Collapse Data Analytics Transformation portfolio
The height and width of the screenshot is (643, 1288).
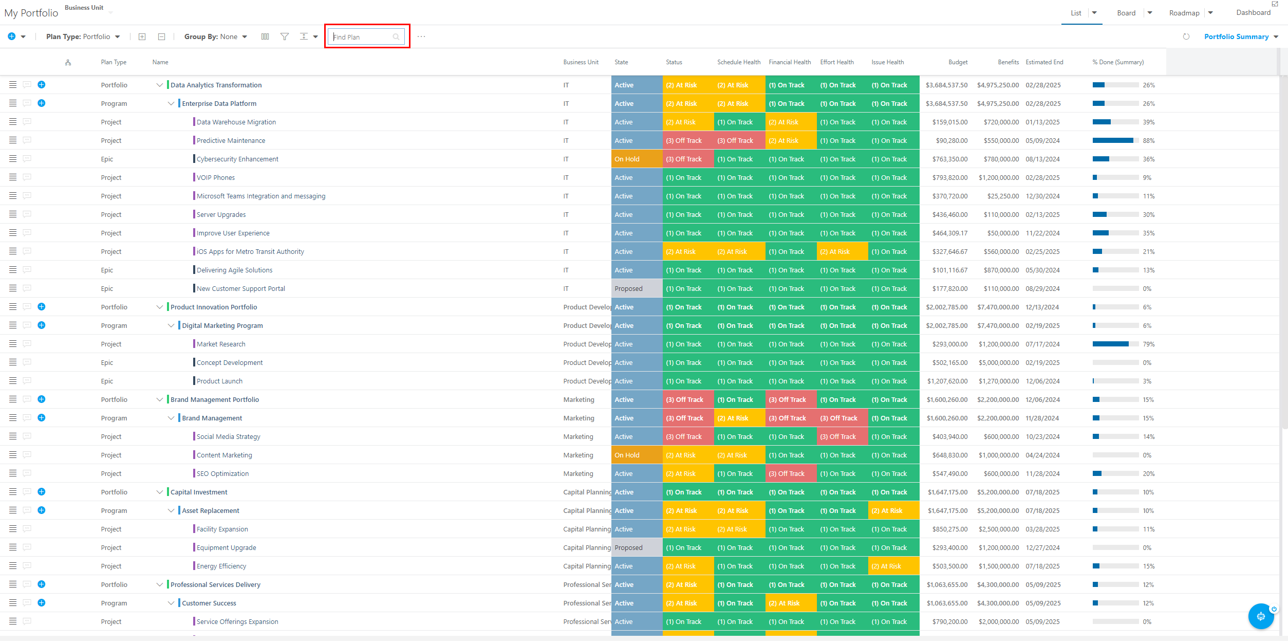[160, 85]
